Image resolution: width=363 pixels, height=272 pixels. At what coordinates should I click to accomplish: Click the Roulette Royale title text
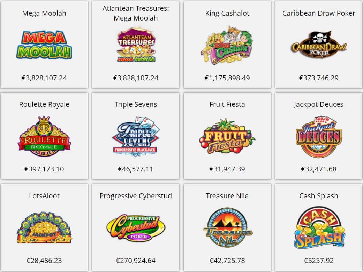click(x=44, y=104)
